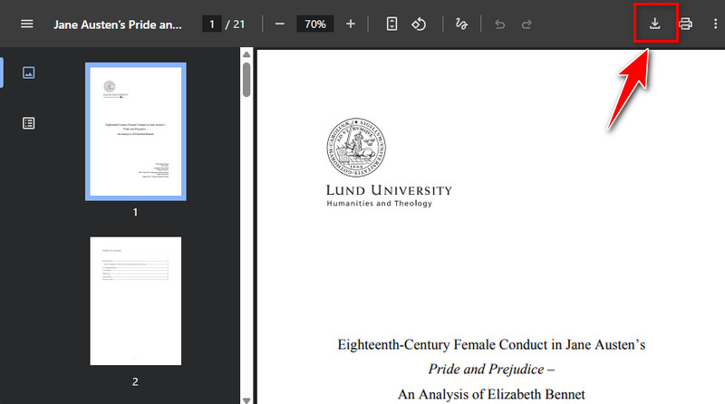The height and width of the screenshot is (404, 725).
Task: Click the zoom in plus button
Action: pos(351,24)
